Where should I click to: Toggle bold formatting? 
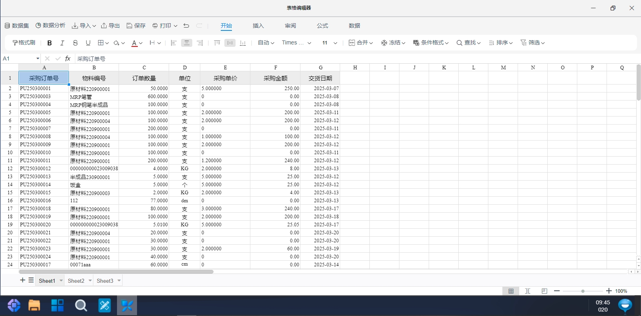(50, 43)
